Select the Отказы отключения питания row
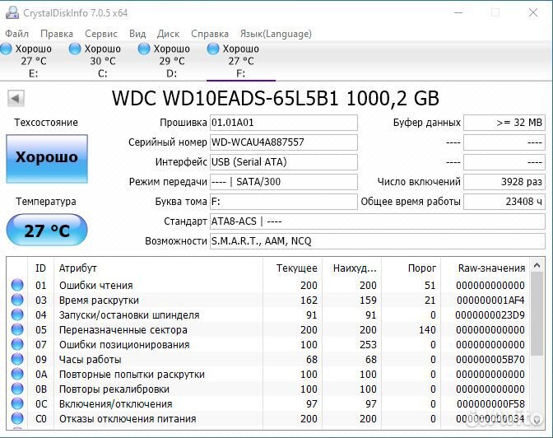The image size is (553, 438). coord(268,418)
